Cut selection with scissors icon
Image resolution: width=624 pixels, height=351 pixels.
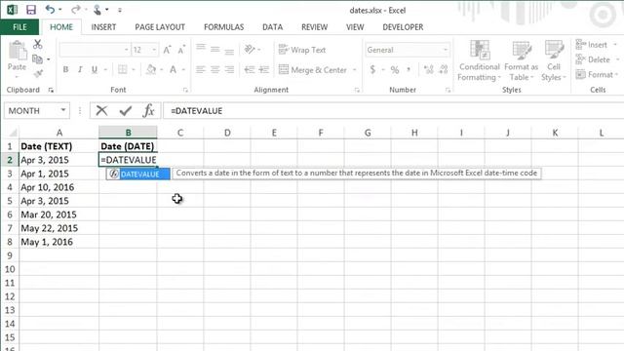[38, 44]
